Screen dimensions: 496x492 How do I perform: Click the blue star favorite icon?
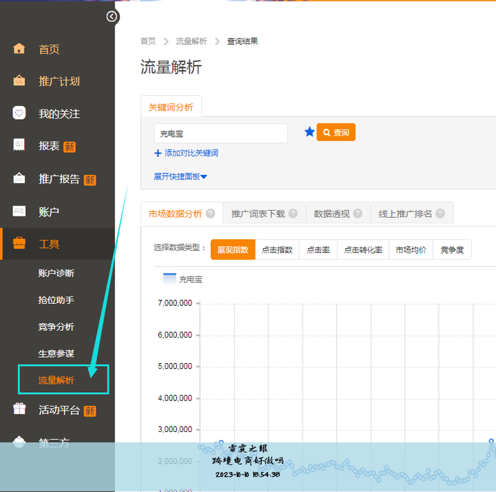[x=309, y=132]
